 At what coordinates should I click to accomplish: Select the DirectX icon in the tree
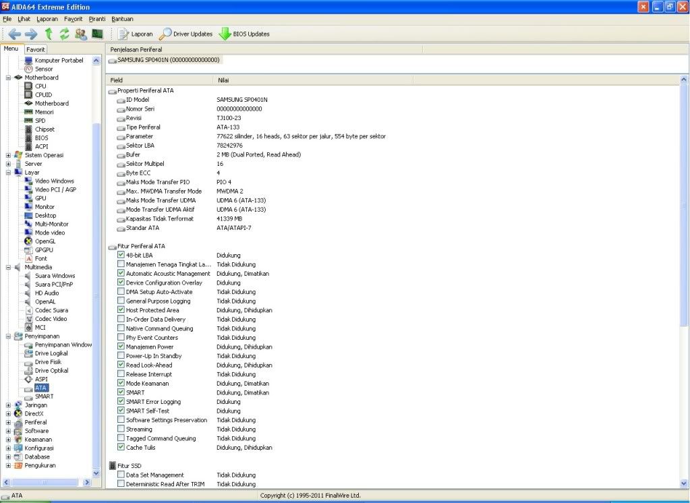point(18,414)
